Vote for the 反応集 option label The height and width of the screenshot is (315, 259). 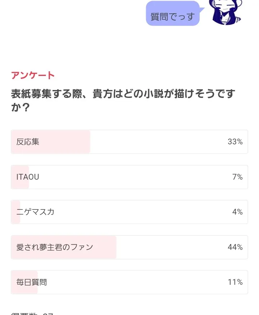tap(28, 142)
